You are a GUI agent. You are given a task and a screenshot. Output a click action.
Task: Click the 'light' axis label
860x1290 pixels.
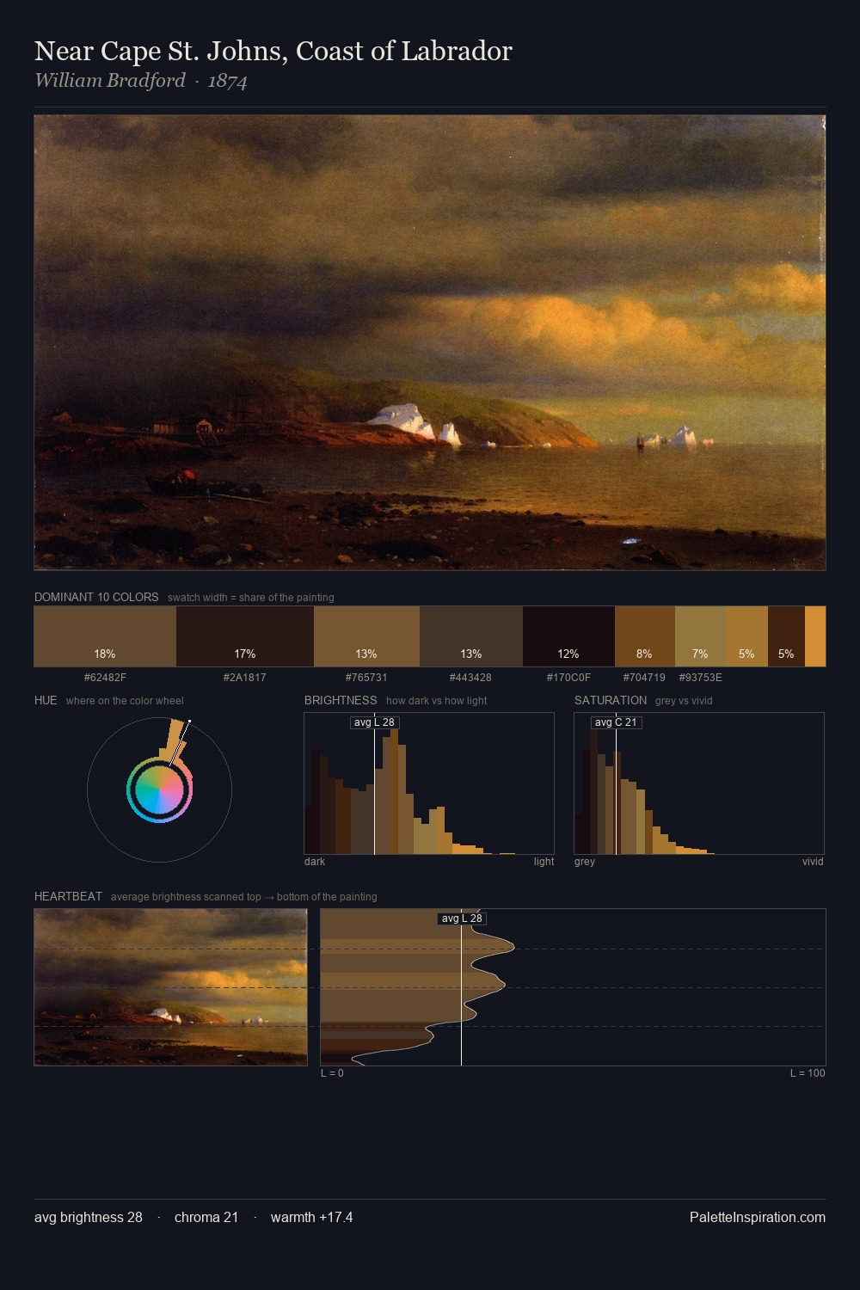pos(544,862)
